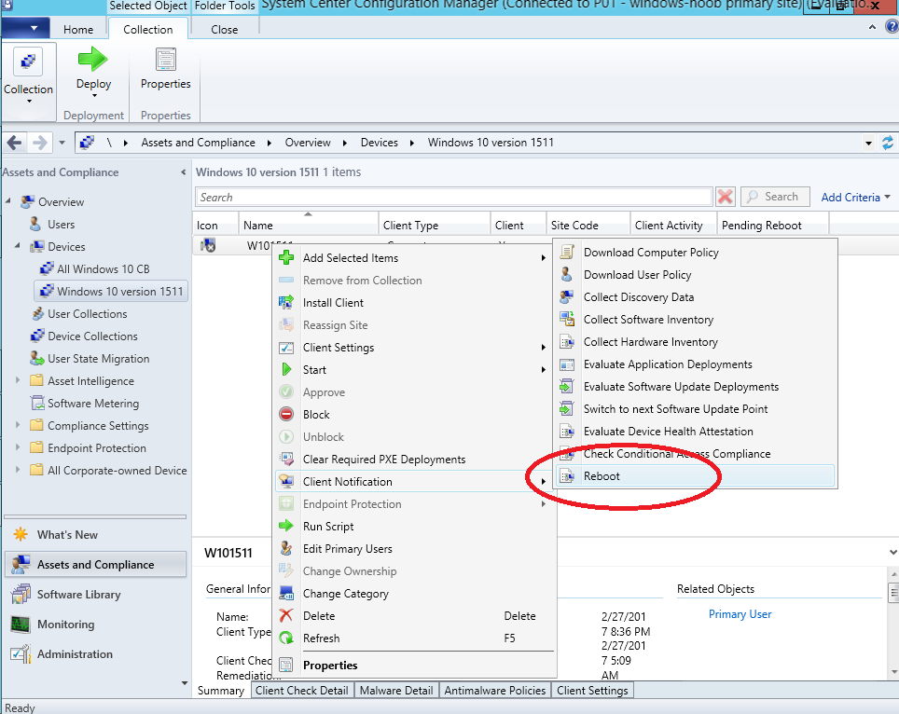Click the W101511 device row icon
Image resolution: width=899 pixels, height=714 pixels.
pos(208,246)
